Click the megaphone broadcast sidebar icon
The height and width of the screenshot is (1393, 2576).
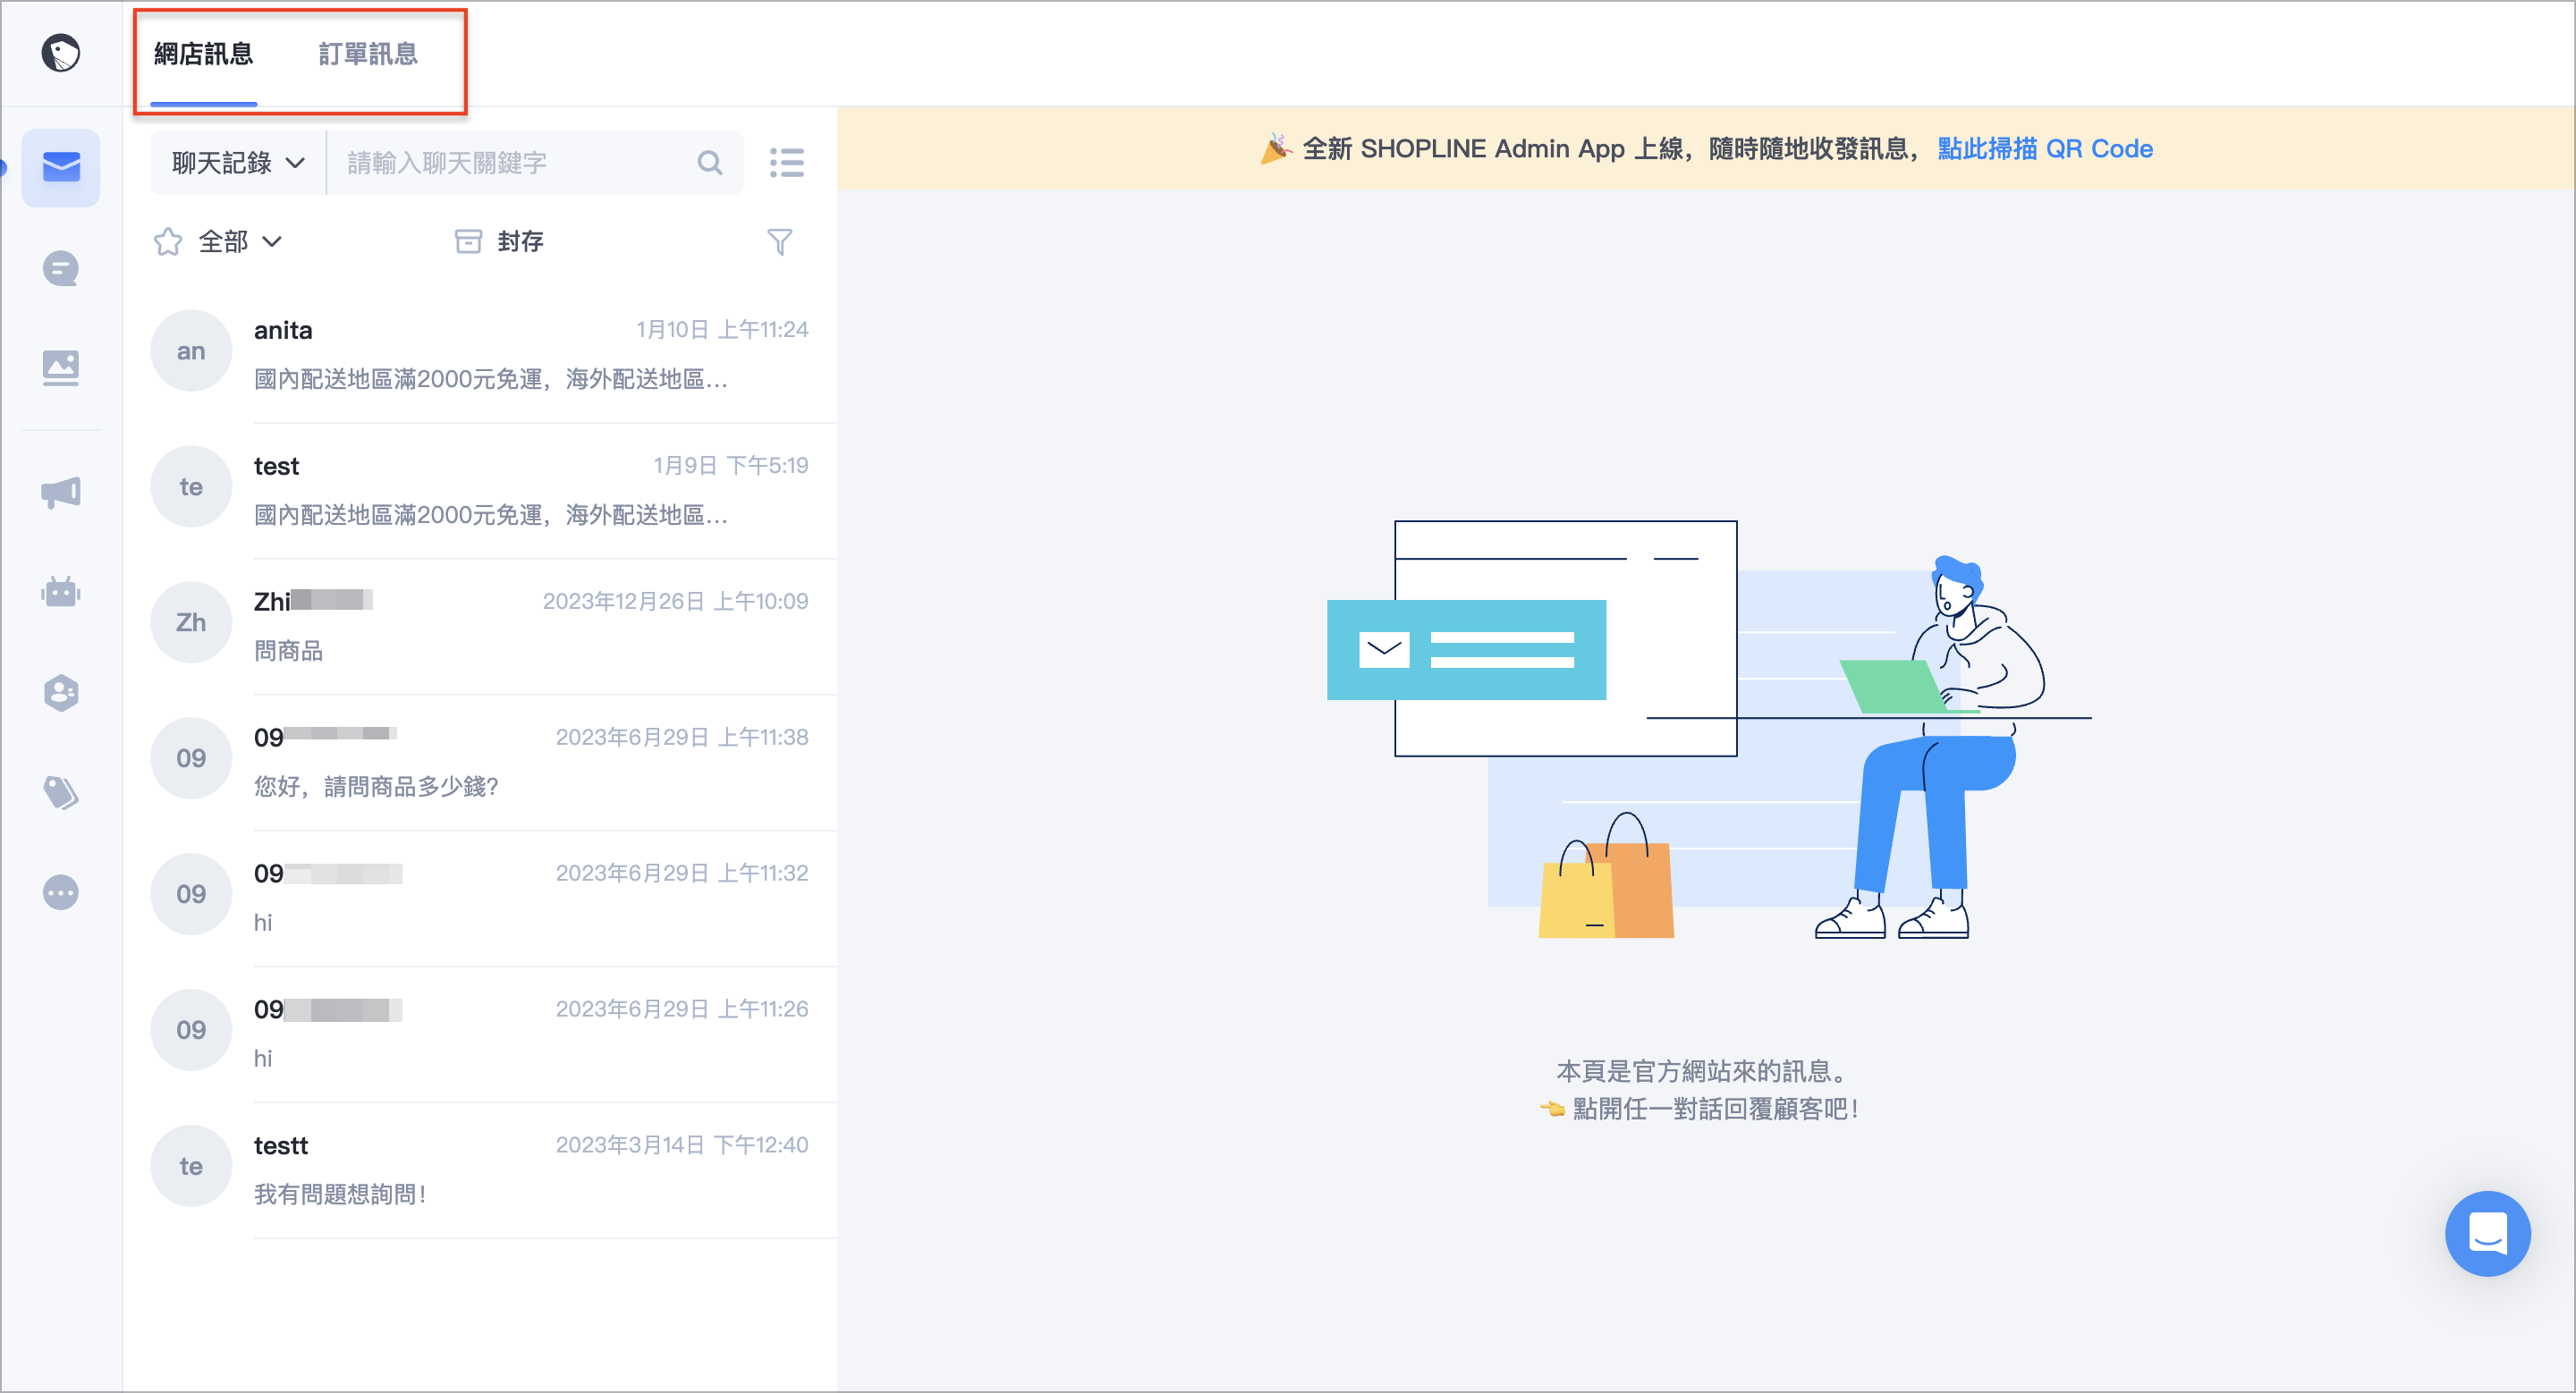(x=61, y=493)
